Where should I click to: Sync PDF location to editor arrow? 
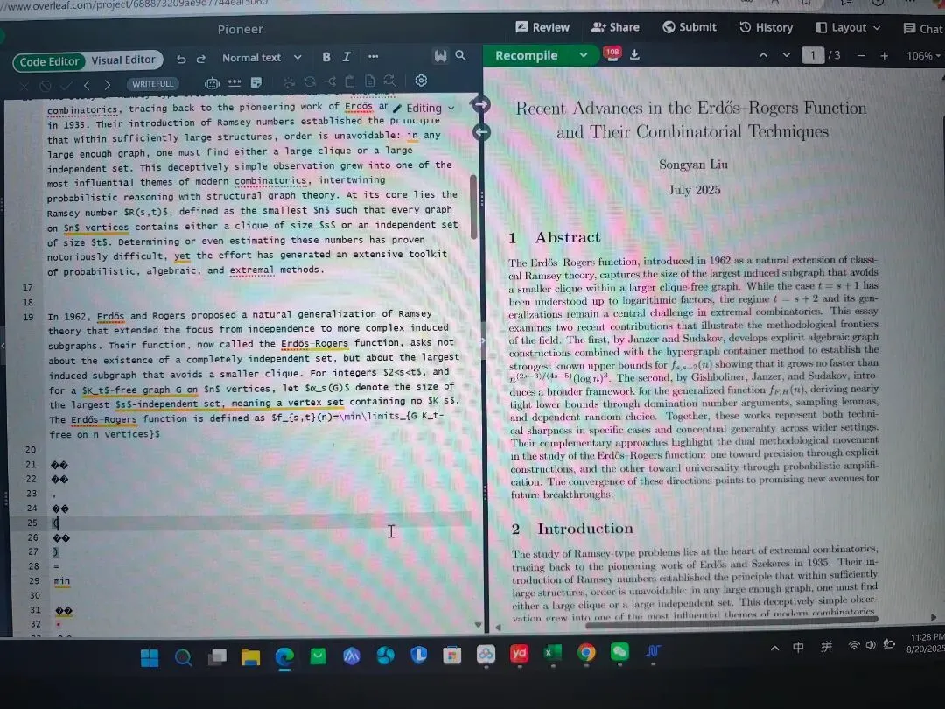(481, 132)
